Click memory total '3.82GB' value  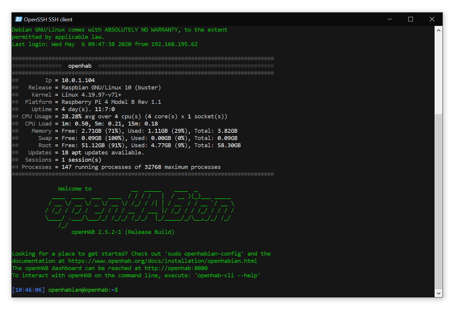coord(227,131)
